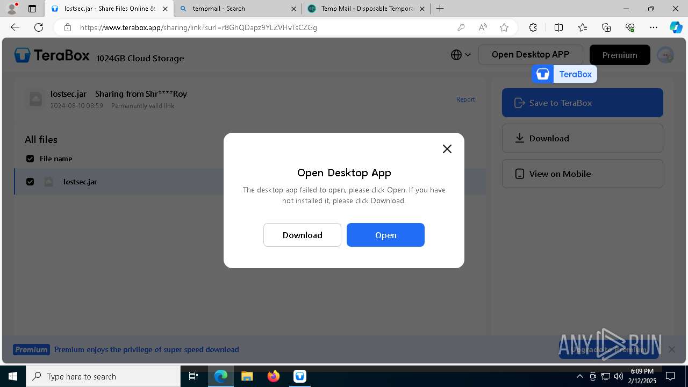The image size is (688, 387).
Task: Click Open in the desktop app dialog
Action: click(x=385, y=235)
